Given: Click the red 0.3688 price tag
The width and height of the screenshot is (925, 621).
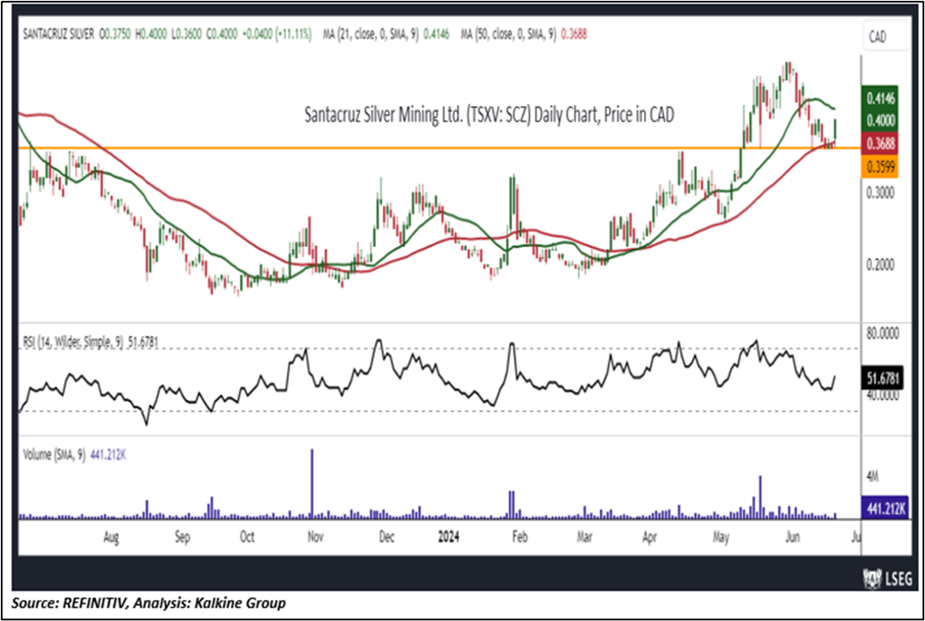Looking at the screenshot, I should tap(882, 143).
